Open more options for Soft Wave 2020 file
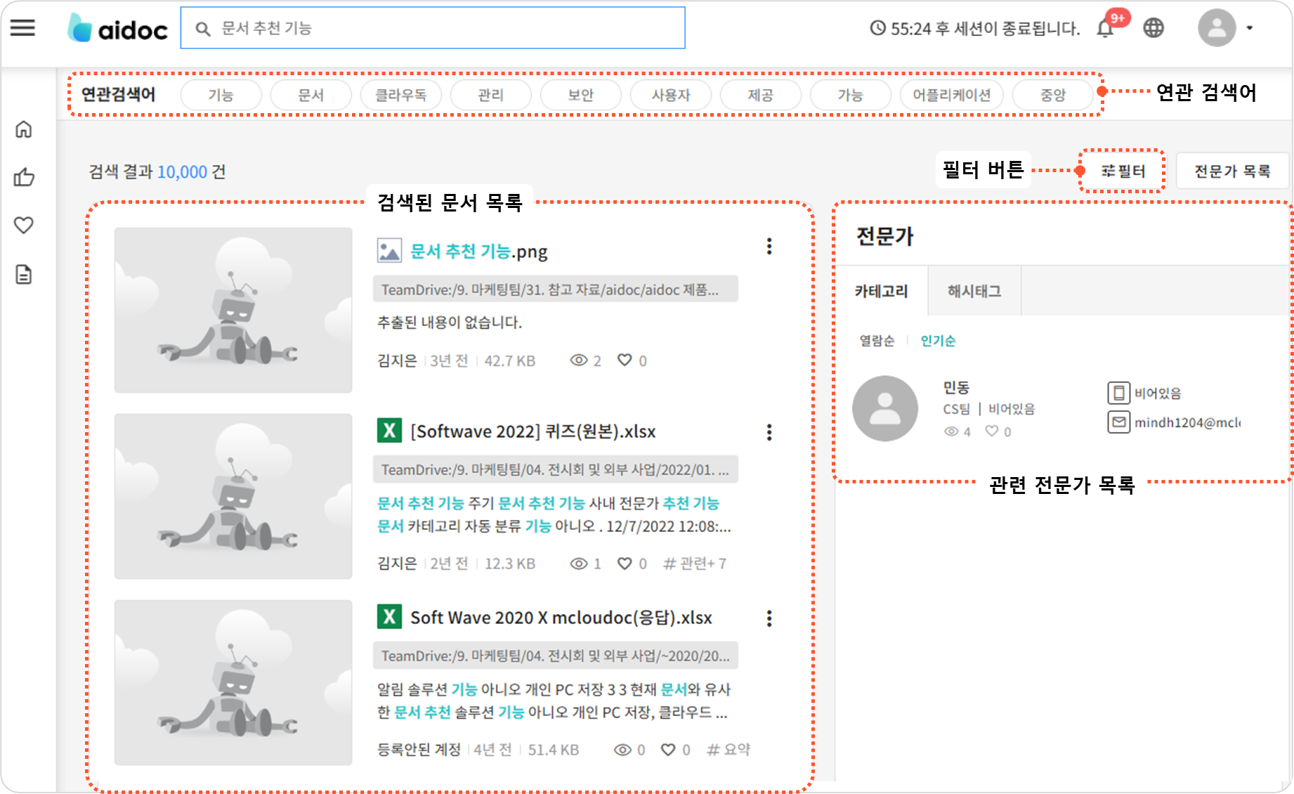Viewport: 1294px width, 794px height. click(769, 618)
